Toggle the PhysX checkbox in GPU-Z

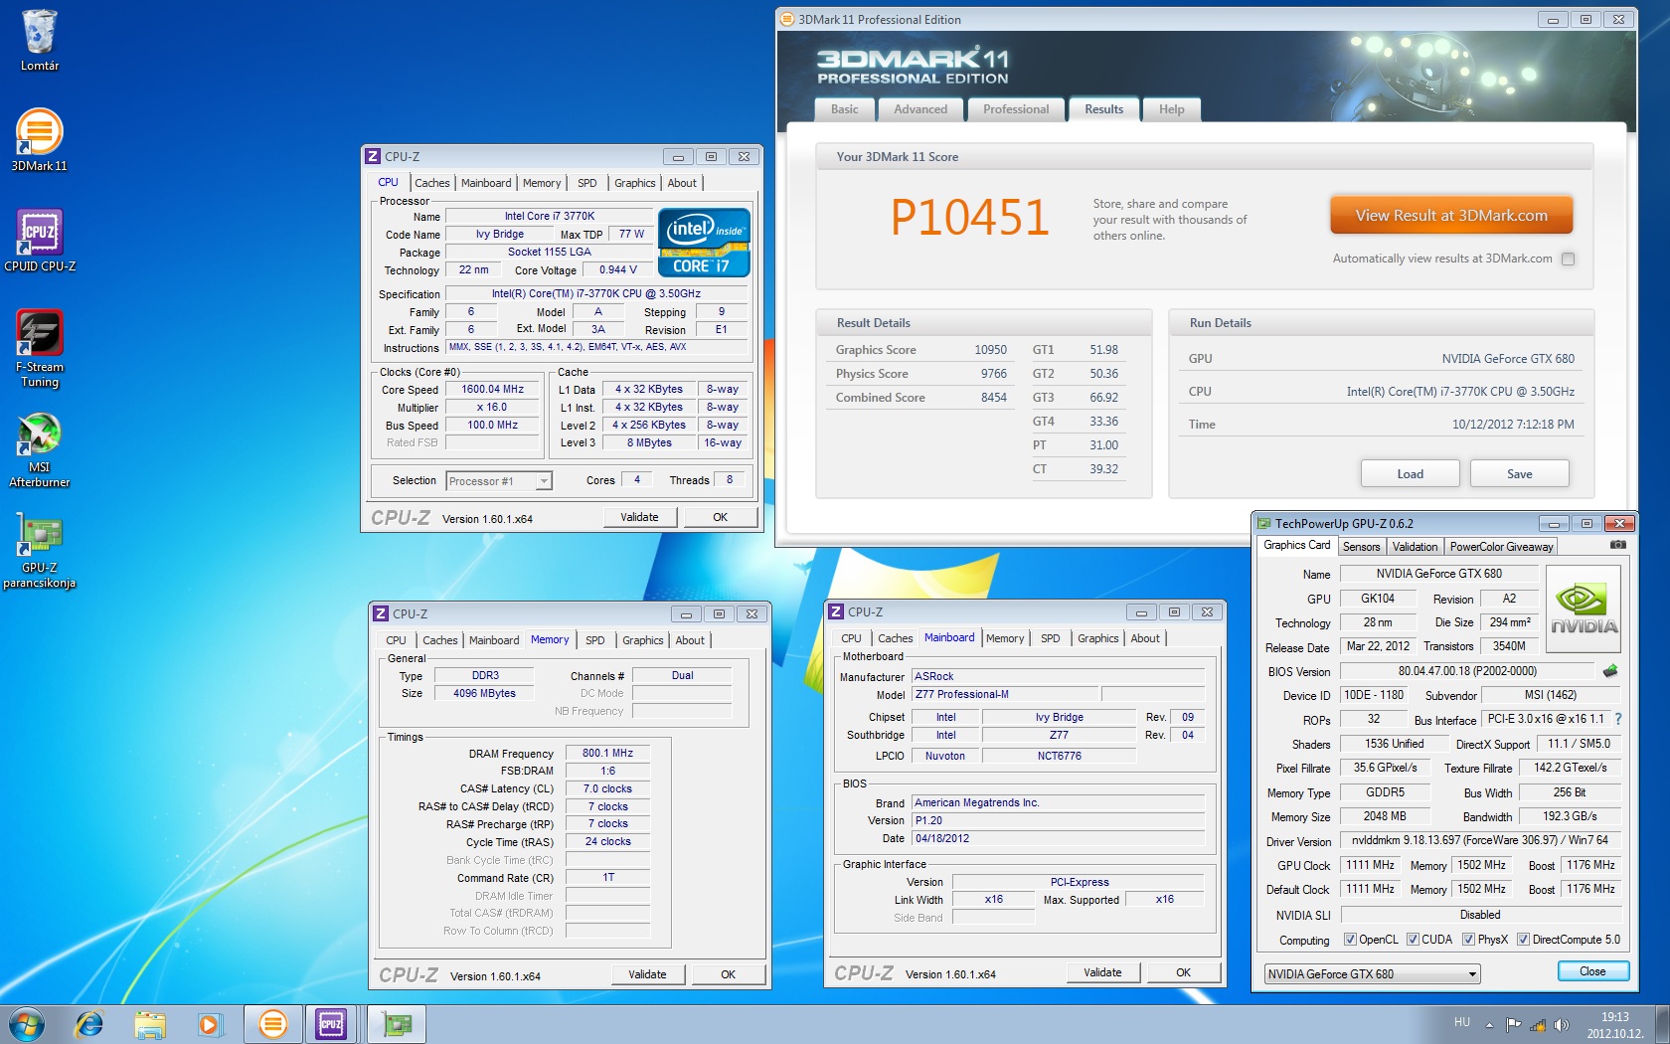pos(1468,940)
